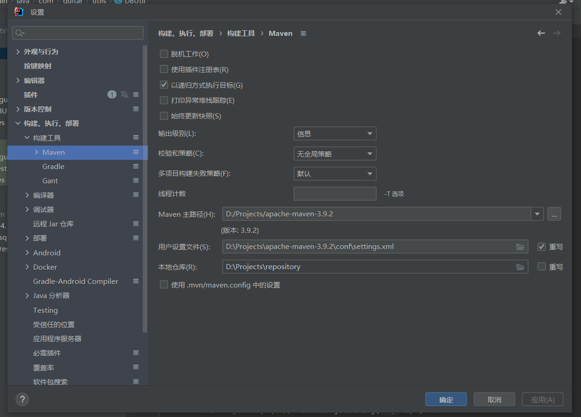Click project-level icon on the Gradle row
Viewport: 581px width, 417px height.
point(136,166)
